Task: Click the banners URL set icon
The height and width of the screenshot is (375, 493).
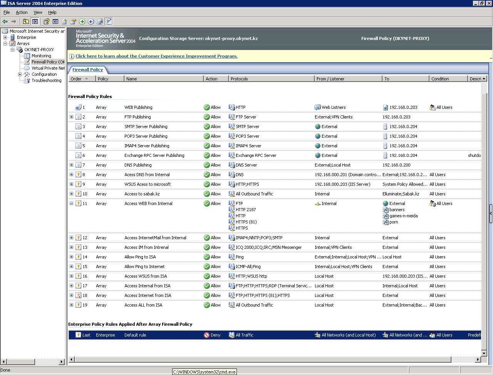Action: pos(386,210)
